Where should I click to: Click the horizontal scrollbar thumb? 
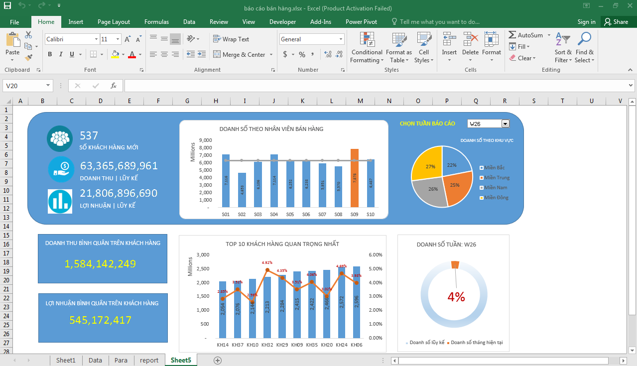point(504,360)
